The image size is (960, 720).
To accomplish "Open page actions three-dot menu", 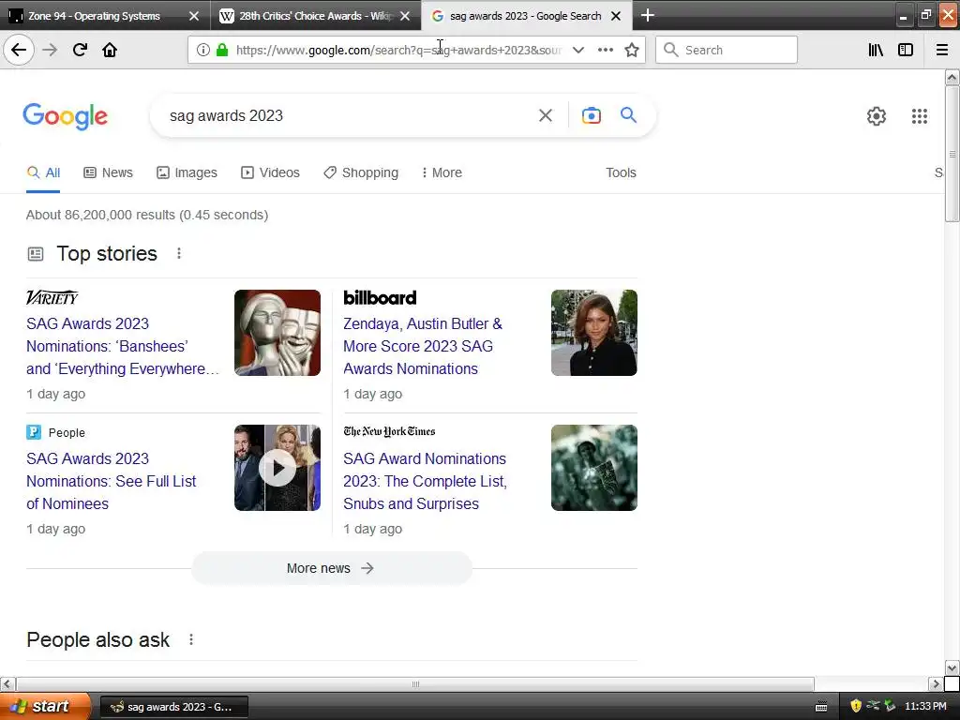I will (605, 50).
